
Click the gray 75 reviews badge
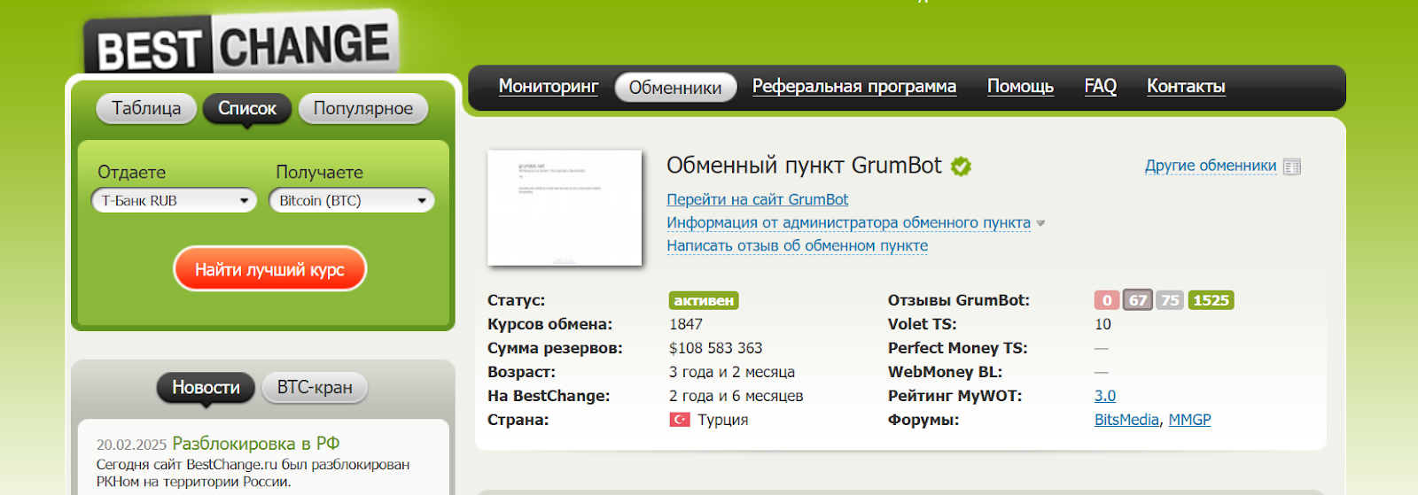1170,300
